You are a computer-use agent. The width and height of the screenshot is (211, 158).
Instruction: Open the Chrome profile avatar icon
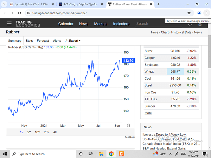coord(199,13)
